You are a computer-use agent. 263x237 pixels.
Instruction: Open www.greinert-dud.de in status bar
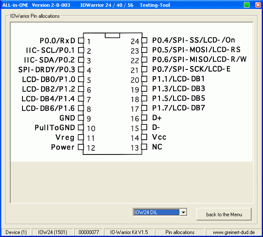234,232
